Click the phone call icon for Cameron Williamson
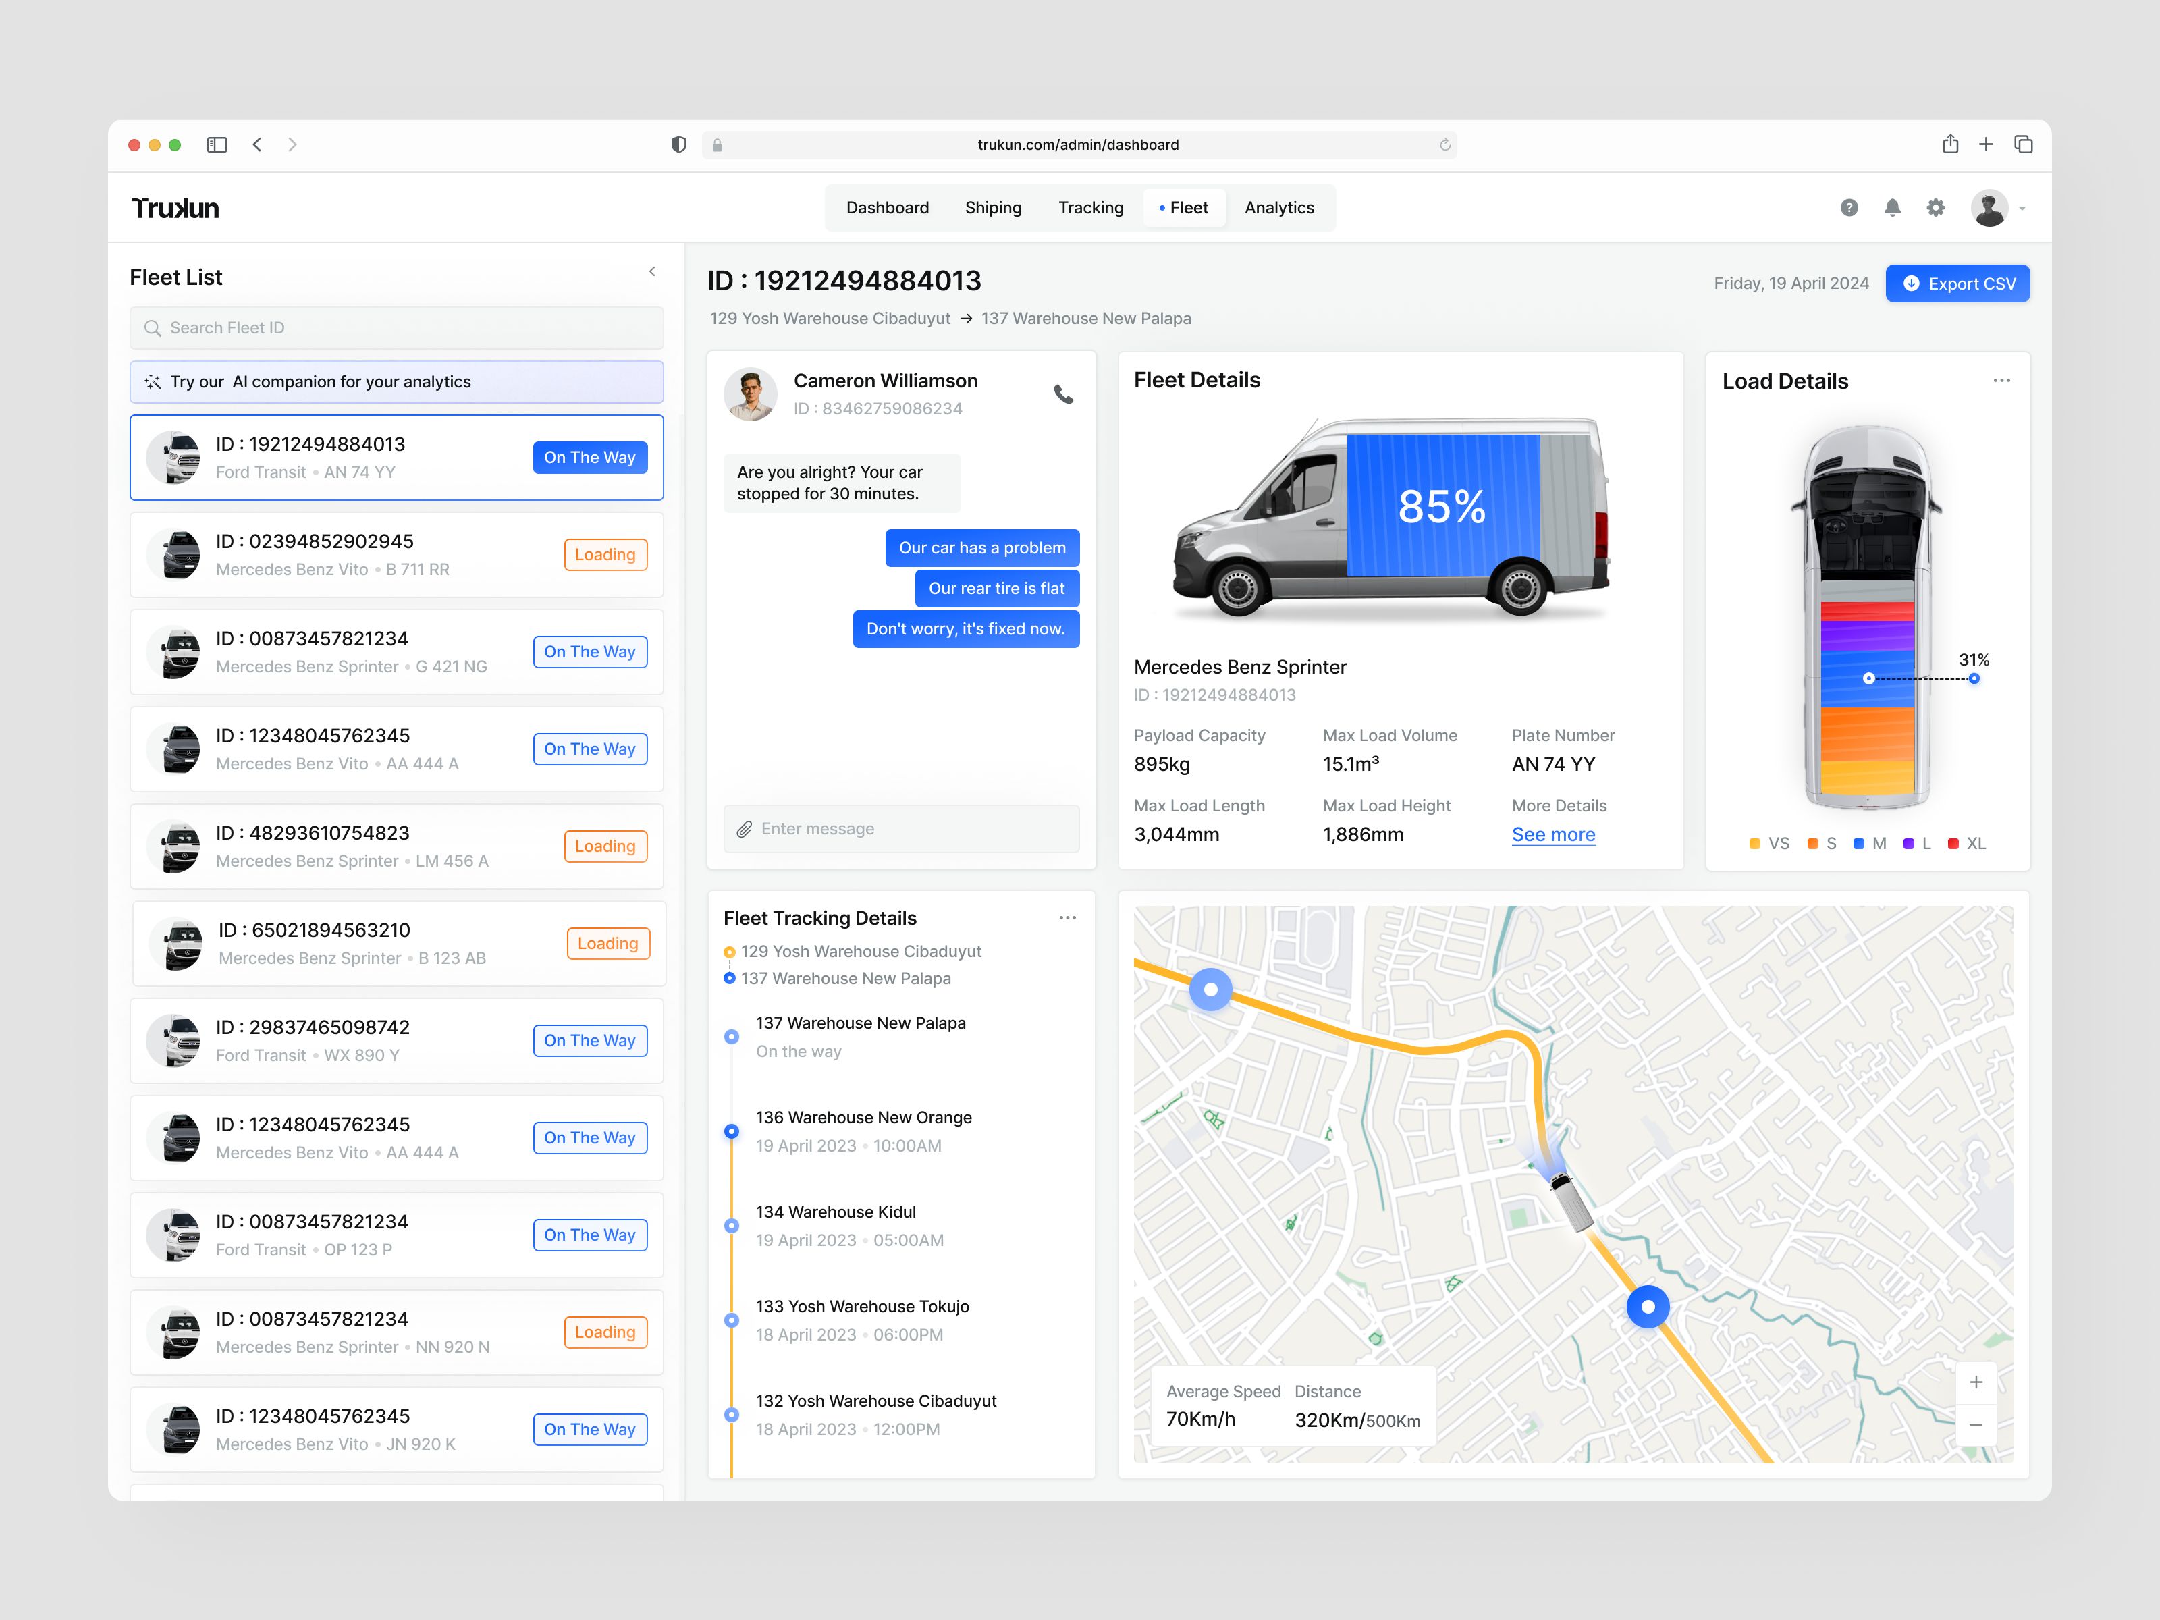Viewport: 2160px width, 1620px height. pos(1063,394)
